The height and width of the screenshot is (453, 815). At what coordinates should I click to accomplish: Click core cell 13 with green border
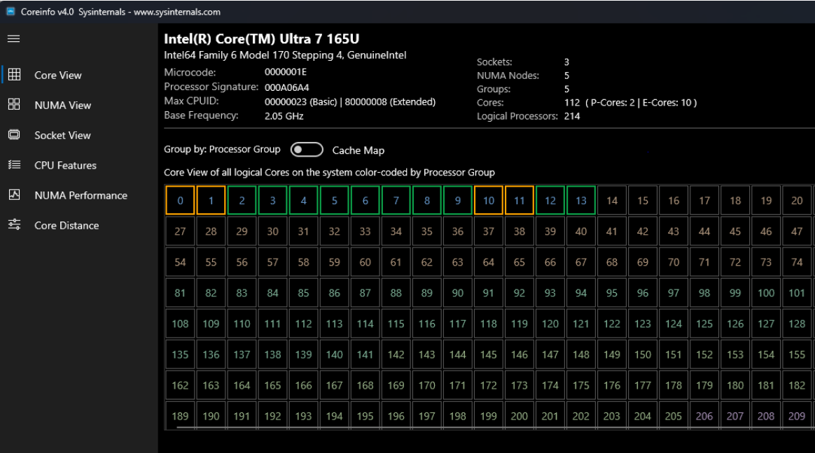(580, 200)
